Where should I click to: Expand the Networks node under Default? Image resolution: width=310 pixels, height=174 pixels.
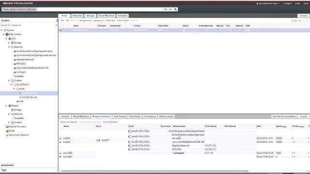tap(9, 114)
